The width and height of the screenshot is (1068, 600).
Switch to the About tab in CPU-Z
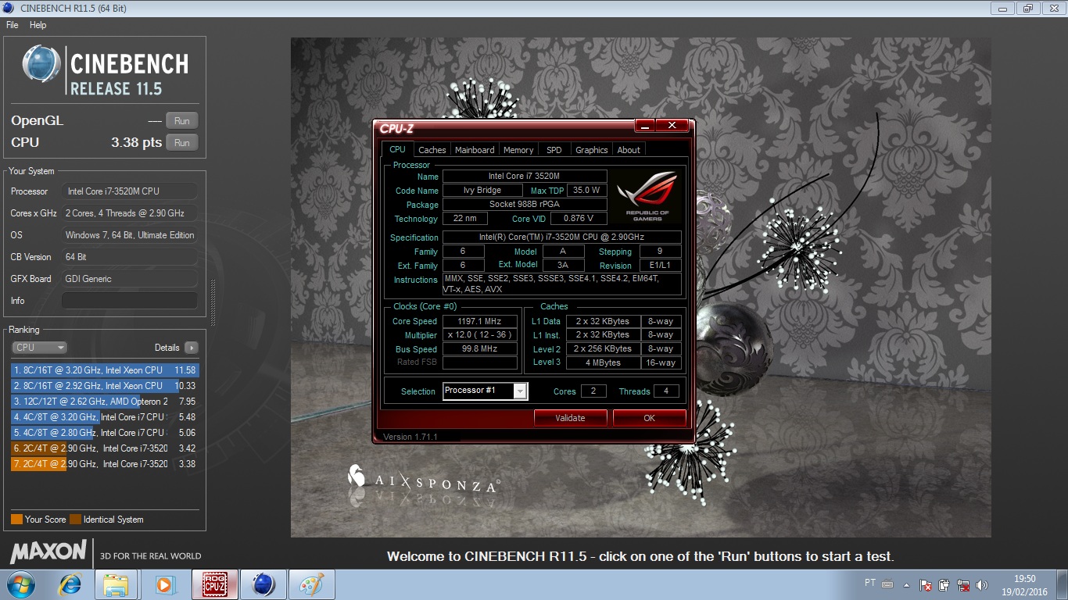pyautogui.click(x=629, y=150)
